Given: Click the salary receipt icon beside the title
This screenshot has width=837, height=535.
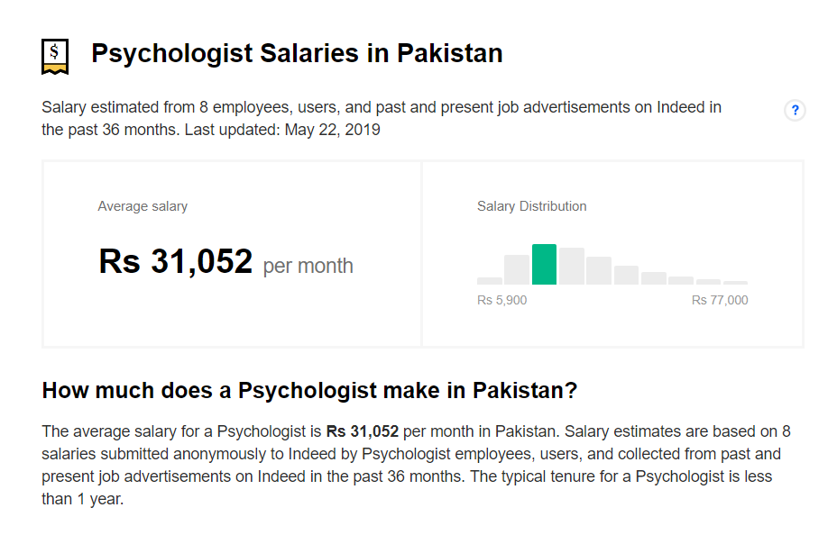Looking at the screenshot, I should click(55, 56).
